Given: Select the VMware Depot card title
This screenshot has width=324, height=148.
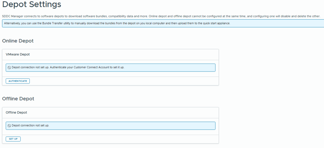Looking at the screenshot, I should coord(18,54).
